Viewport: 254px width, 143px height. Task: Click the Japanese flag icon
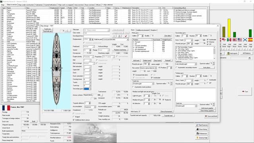coord(235,40)
